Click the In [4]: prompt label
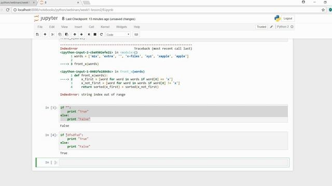332x186 pixels. 51,135
